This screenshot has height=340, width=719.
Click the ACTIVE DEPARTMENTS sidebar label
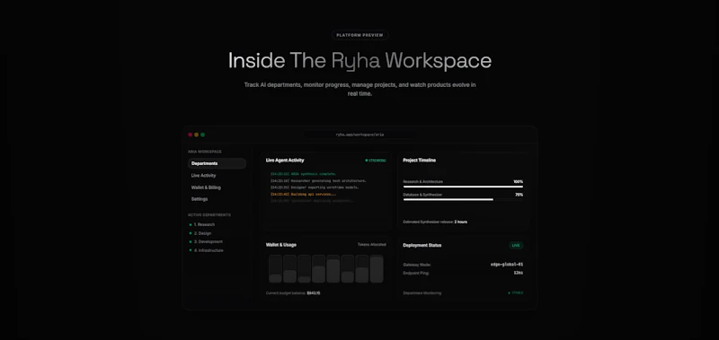tap(209, 215)
